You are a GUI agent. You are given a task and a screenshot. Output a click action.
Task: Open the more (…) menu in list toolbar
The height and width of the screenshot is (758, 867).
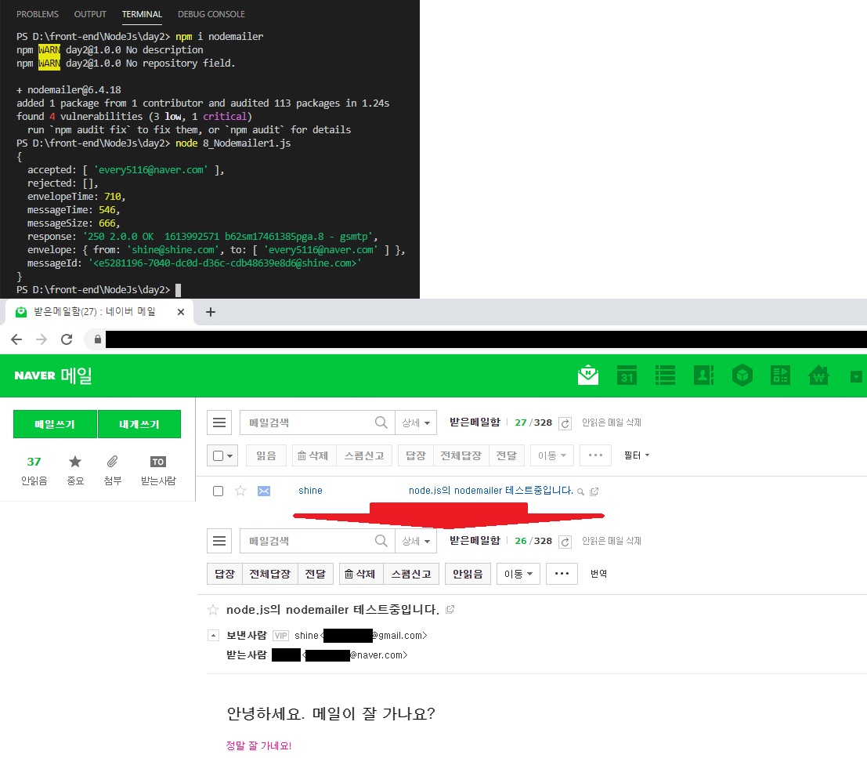595,455
